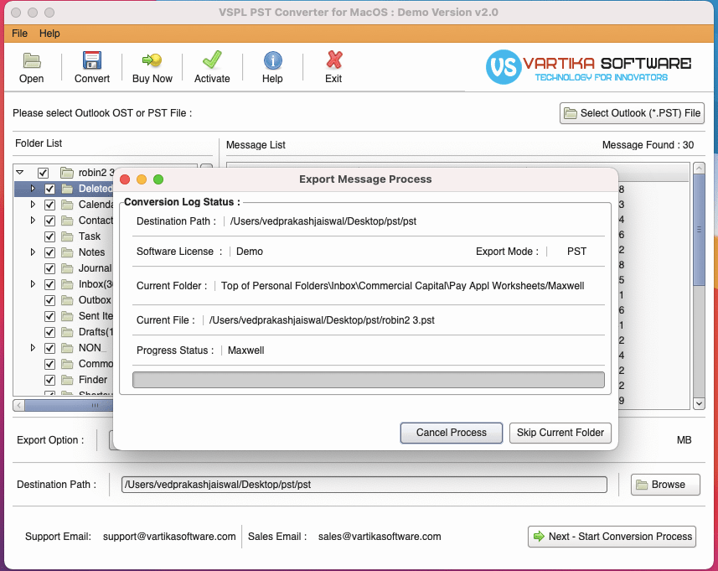Select the Journal folder row
The image size is (718, 571).
(64, 268)
